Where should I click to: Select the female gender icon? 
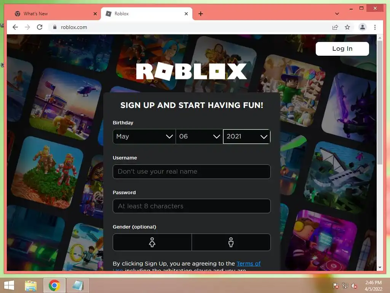152,242
